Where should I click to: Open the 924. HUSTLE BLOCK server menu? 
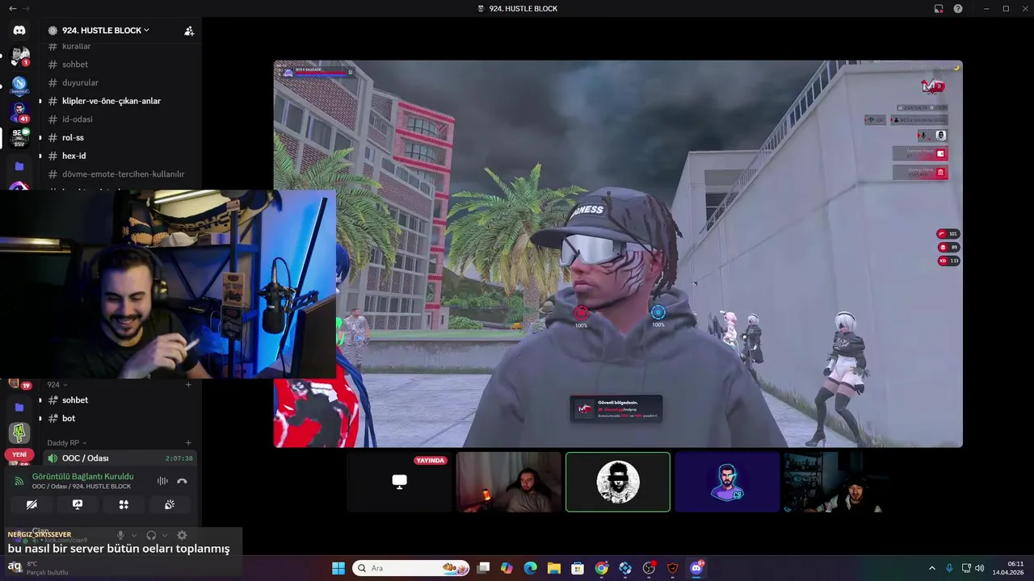coord(105,30)
